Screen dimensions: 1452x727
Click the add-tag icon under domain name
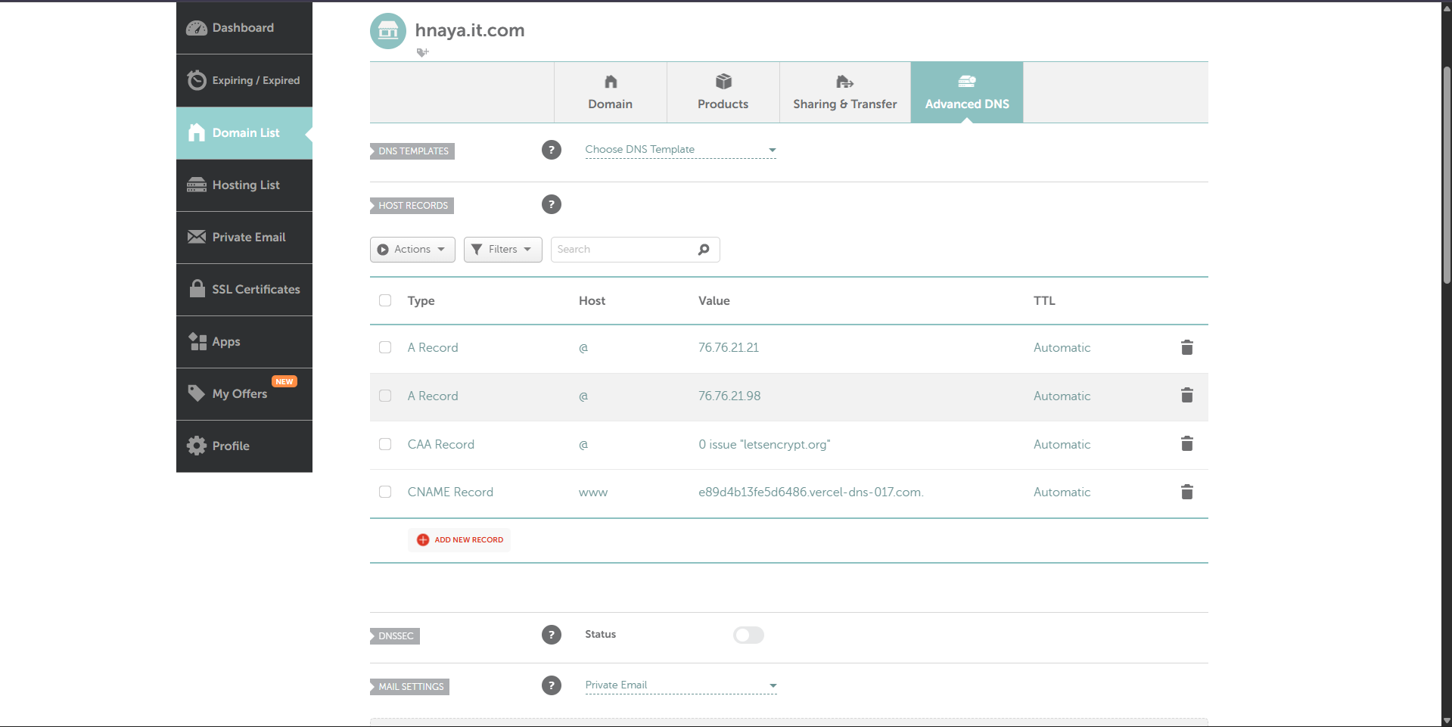(x=422, y=52)
